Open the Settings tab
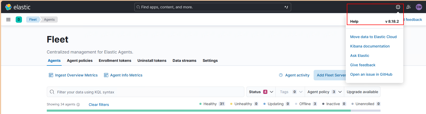The height and width of the screenshot is (114, 426). click(210, 61)
